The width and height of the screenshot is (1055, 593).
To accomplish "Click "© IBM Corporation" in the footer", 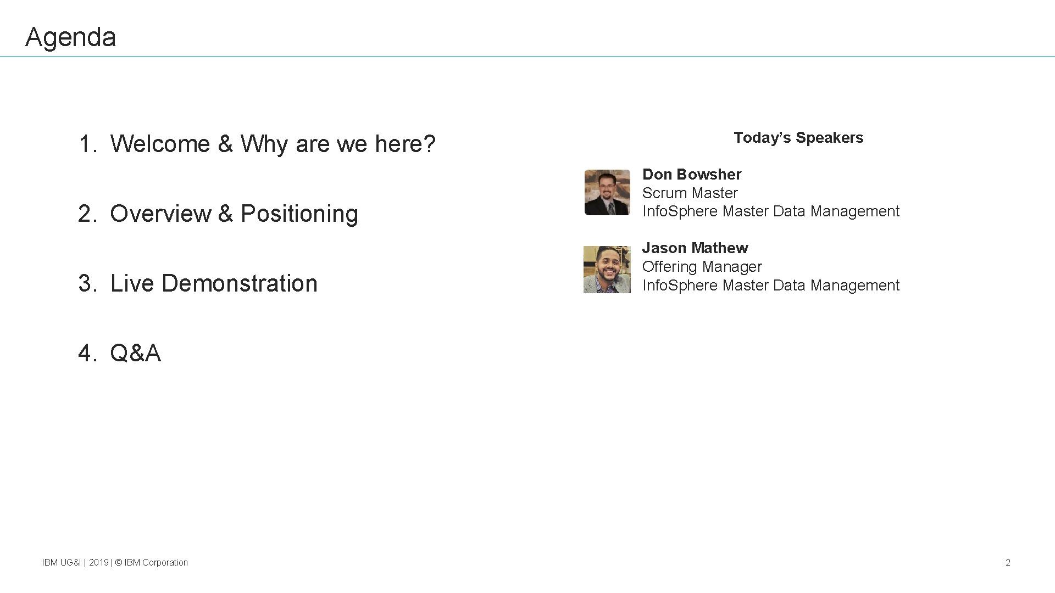I will (152, 562).
